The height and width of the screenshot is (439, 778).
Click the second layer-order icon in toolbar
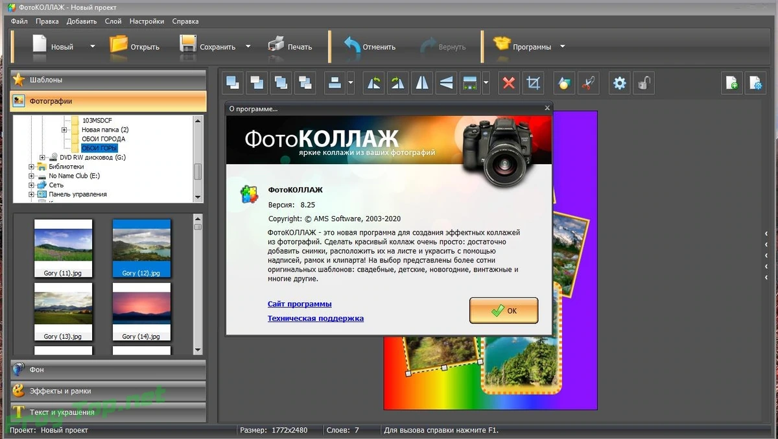(x=257, y=83)
